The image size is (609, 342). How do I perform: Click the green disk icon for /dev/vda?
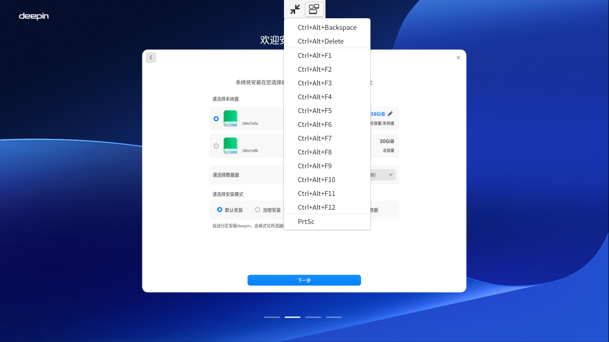click(x=230, y=118)
